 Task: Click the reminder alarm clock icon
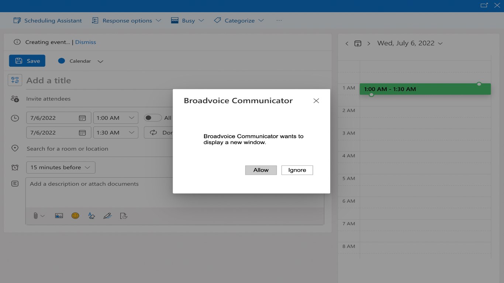(x=15, y=167)
